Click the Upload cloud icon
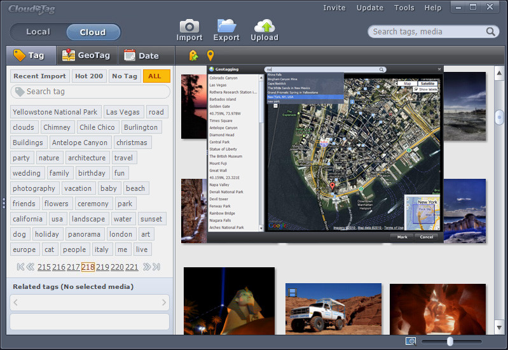Screen dimensions: 508x350 click(264, 26)
